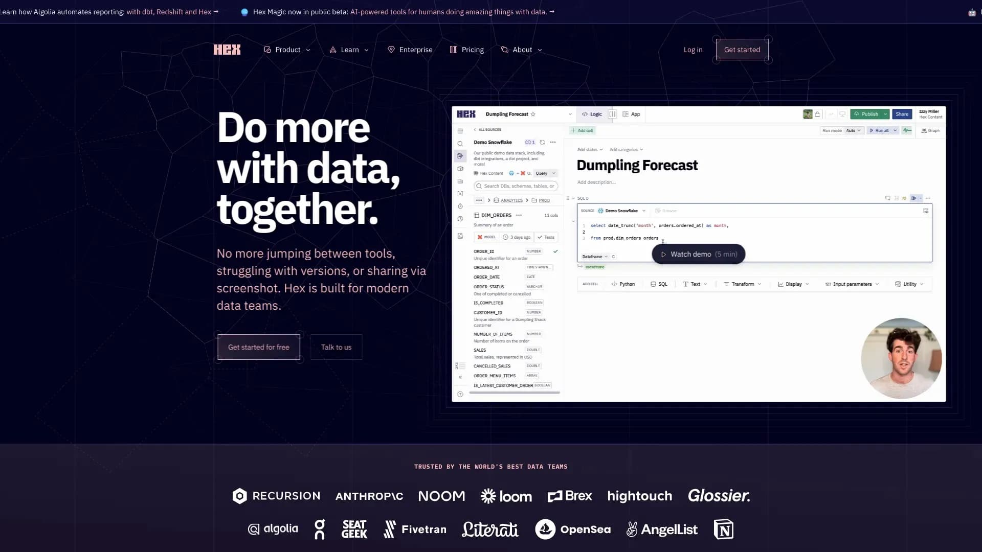Open the Add categories dropdown
982x552 pixels.
(x=626, y=150)
